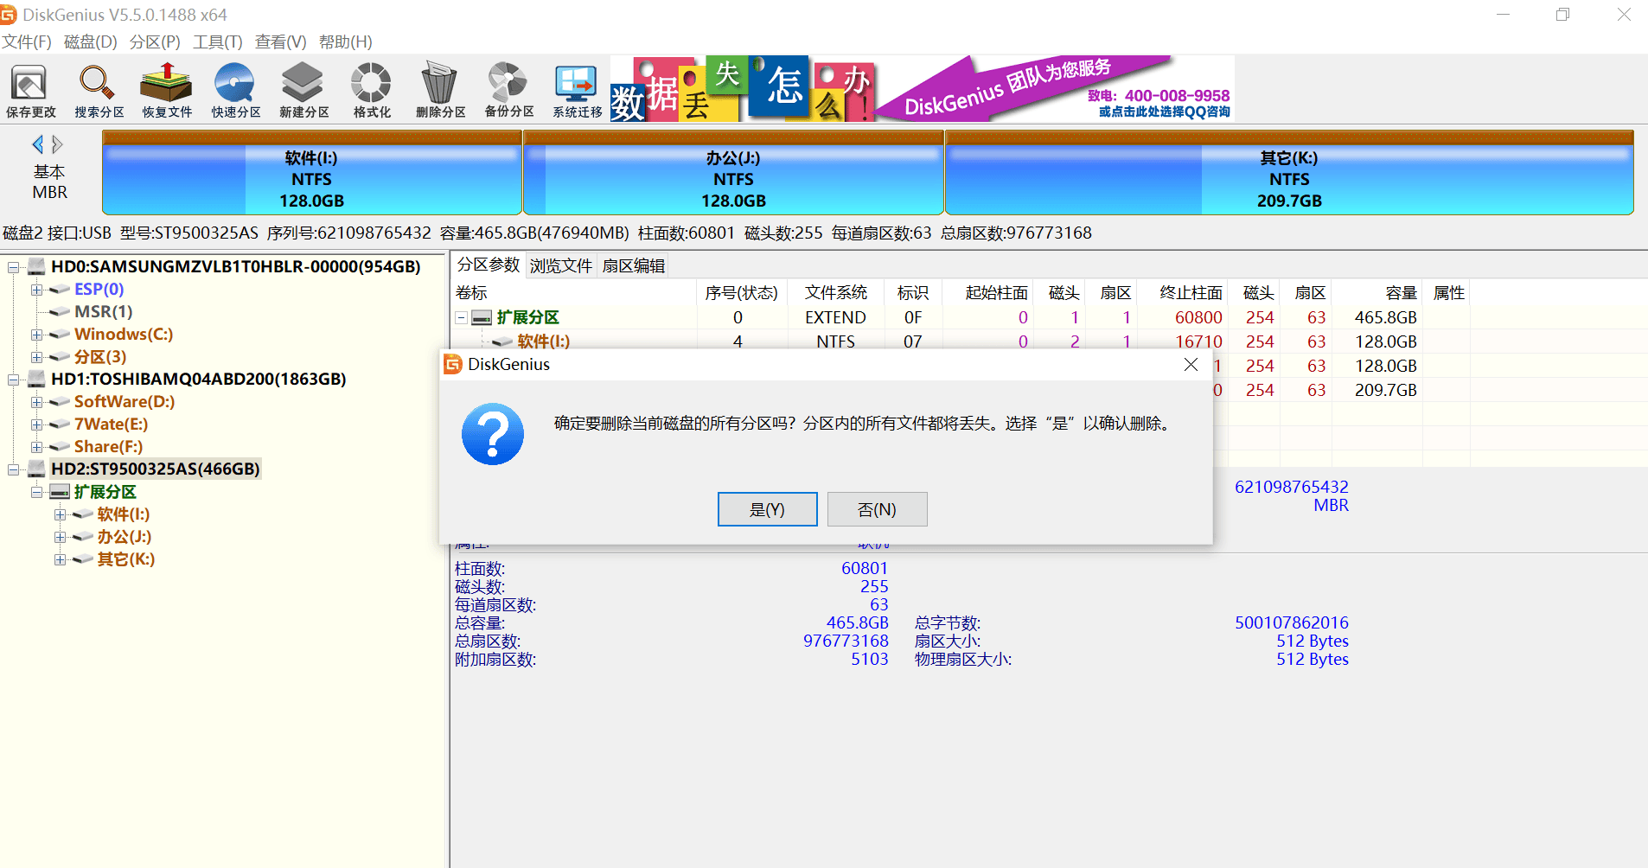Go to the previous disk arrow

[37, 144]
